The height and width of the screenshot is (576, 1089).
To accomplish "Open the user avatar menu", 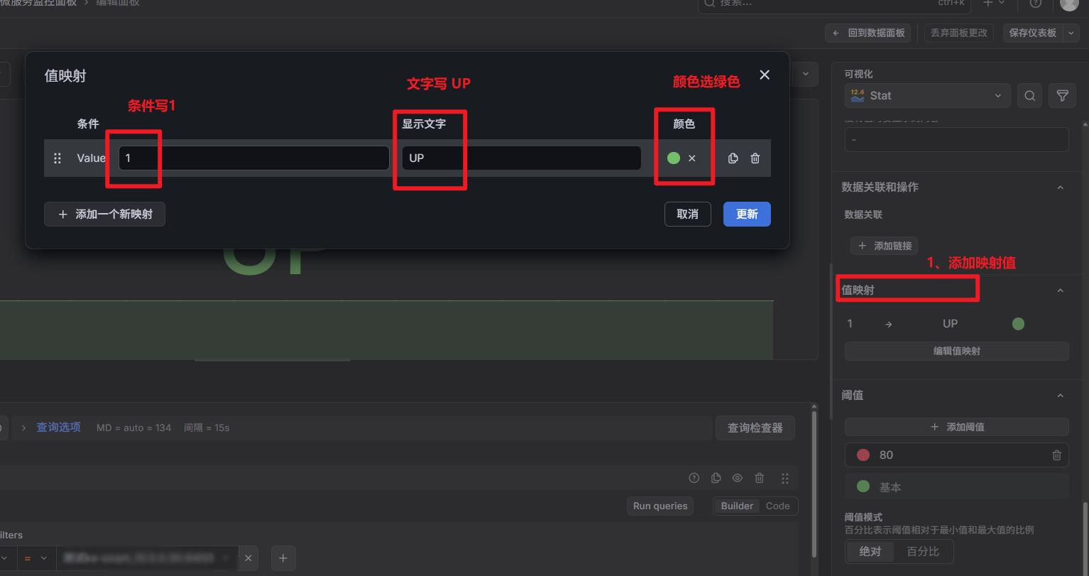I will 1069,4.
